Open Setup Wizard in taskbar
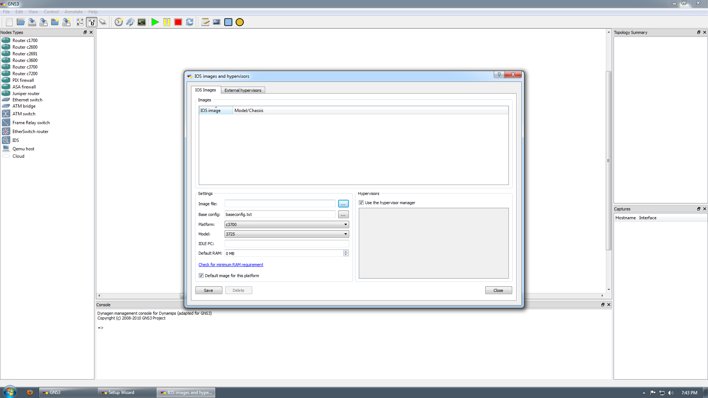The image size is (708, 398). point(126,392)
